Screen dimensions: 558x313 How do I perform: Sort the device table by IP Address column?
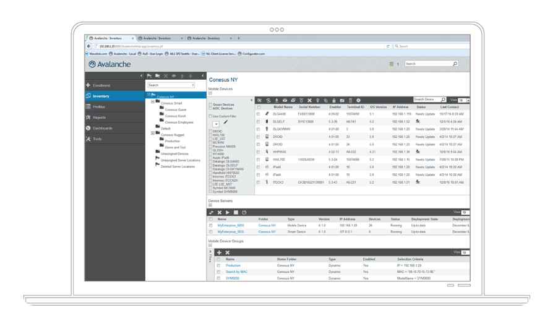[400, 107]
